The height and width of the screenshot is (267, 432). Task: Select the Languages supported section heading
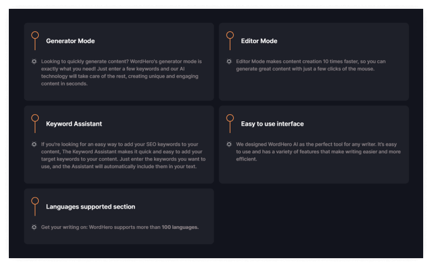91,207
